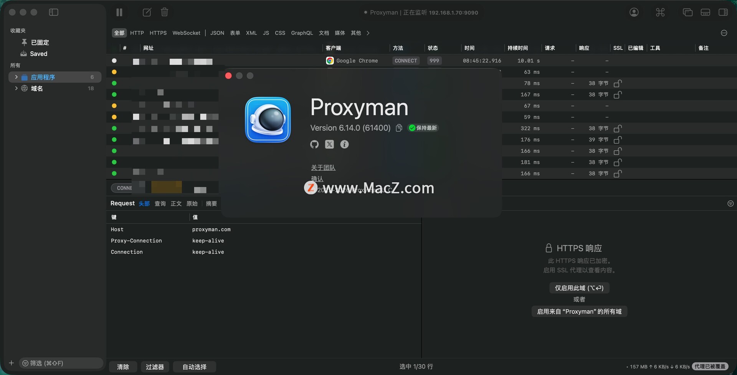
Task: Toggle the left sidebar panel icon
Action: [54, 12]
